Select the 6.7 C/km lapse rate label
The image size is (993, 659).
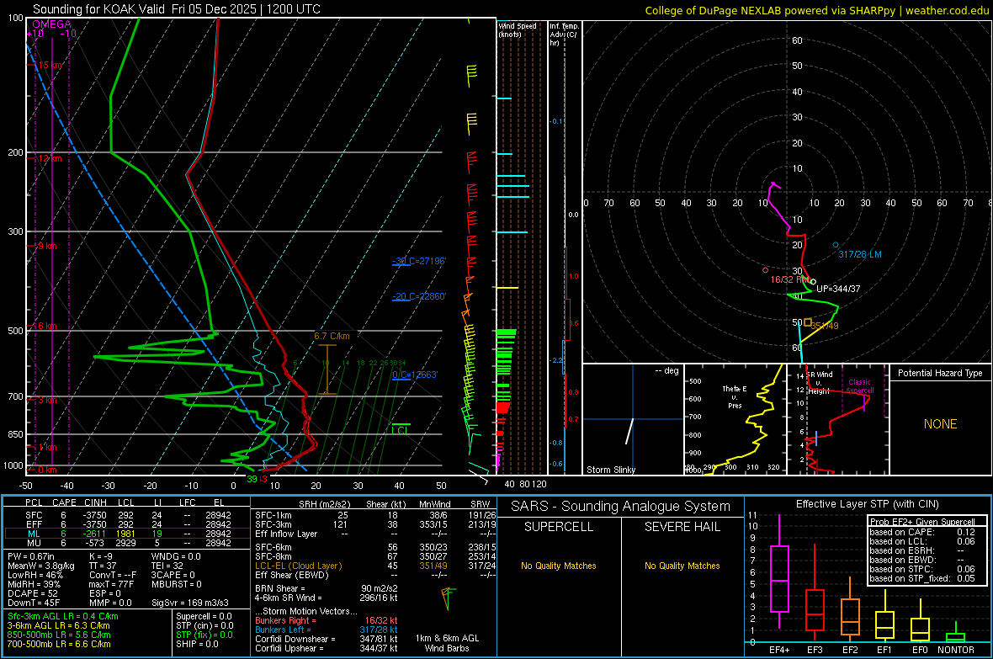click(332, 336)
